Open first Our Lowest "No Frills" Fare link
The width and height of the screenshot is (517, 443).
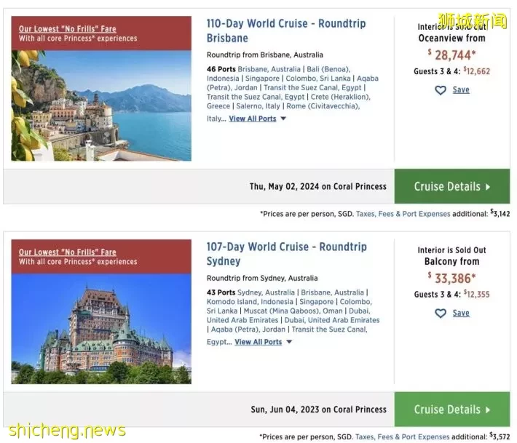click(67, 29)
